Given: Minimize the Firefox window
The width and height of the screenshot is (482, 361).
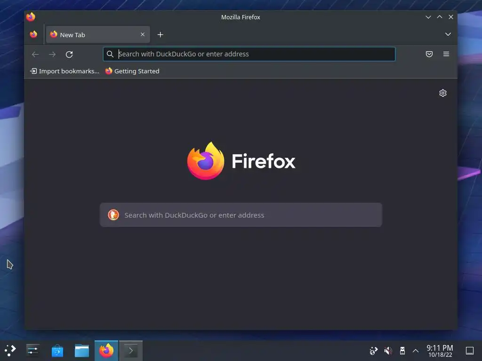Looking at the screenshot, I should pyautogui.click(x=428, y=17).
